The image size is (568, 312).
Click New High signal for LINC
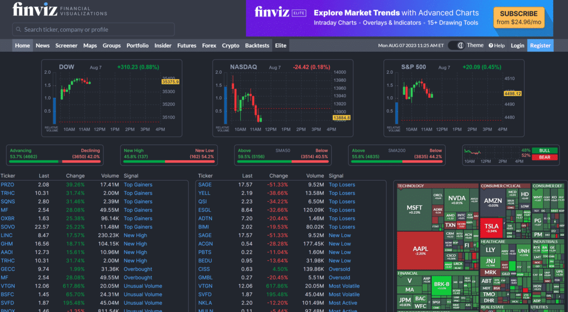click(135, 235)
